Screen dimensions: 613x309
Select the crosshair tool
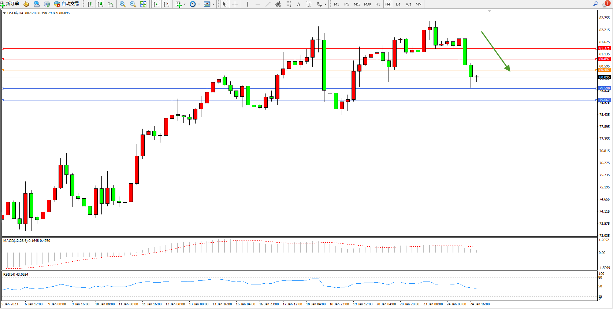235,4
